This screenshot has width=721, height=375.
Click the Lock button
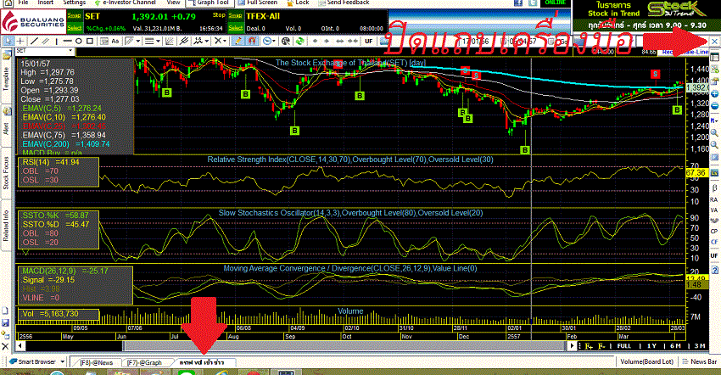tap(298, 3)
